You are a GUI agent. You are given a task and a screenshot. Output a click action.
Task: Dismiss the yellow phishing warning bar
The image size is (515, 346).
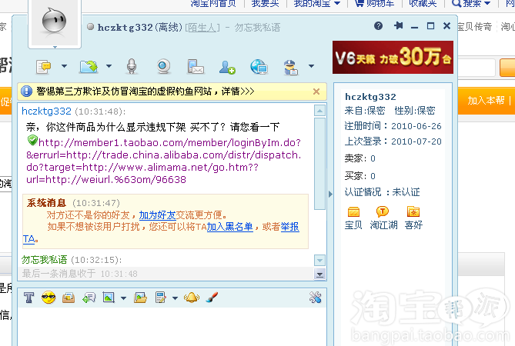[x=316, y=91]
